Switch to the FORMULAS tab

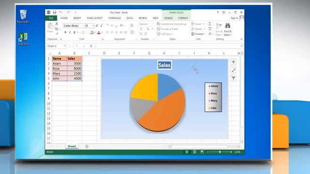pos(114,18)
